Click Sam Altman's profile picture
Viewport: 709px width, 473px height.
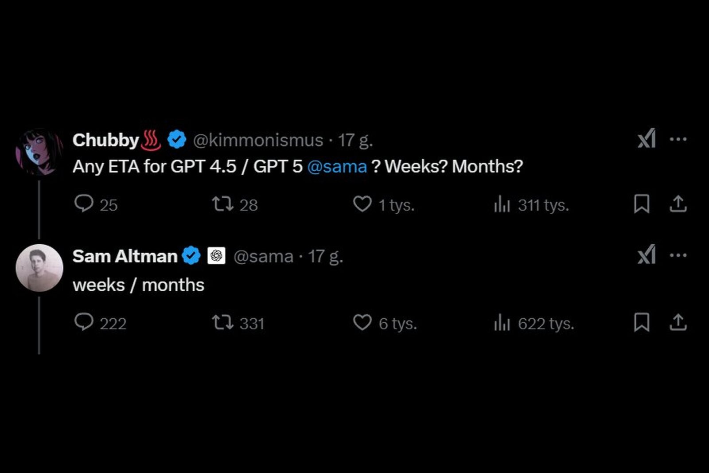tap(39, 268)
